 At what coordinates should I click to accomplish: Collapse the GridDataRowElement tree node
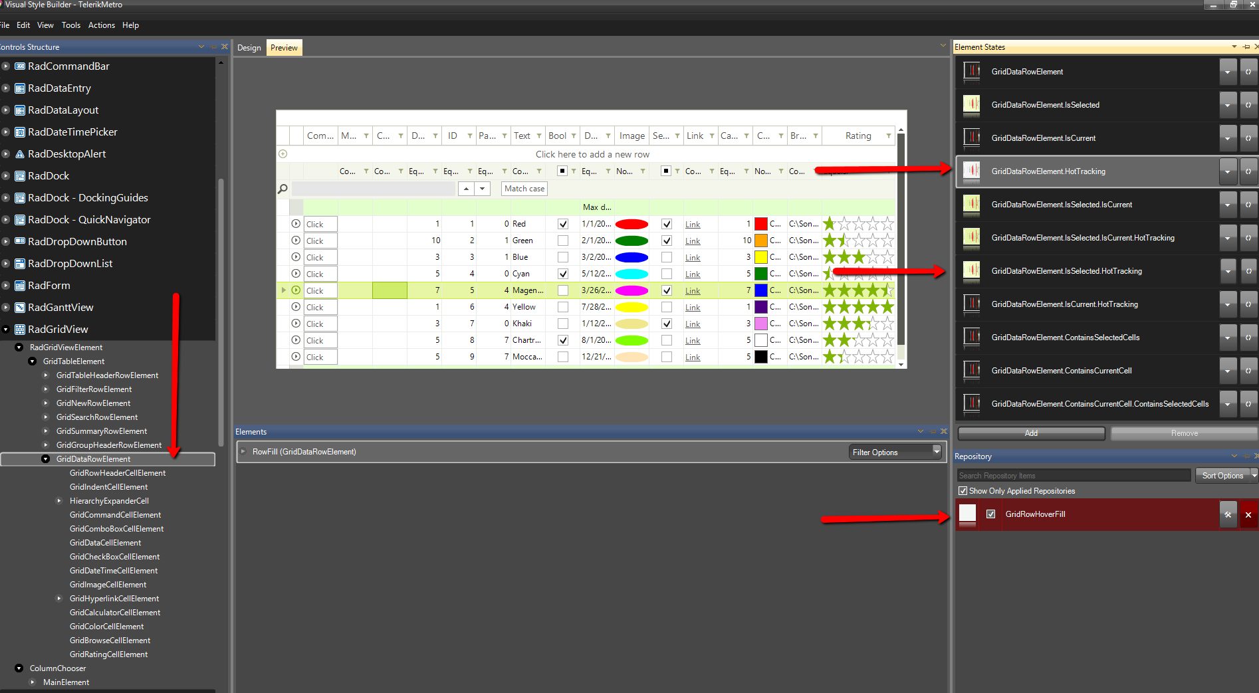click(x=46, y=459)
